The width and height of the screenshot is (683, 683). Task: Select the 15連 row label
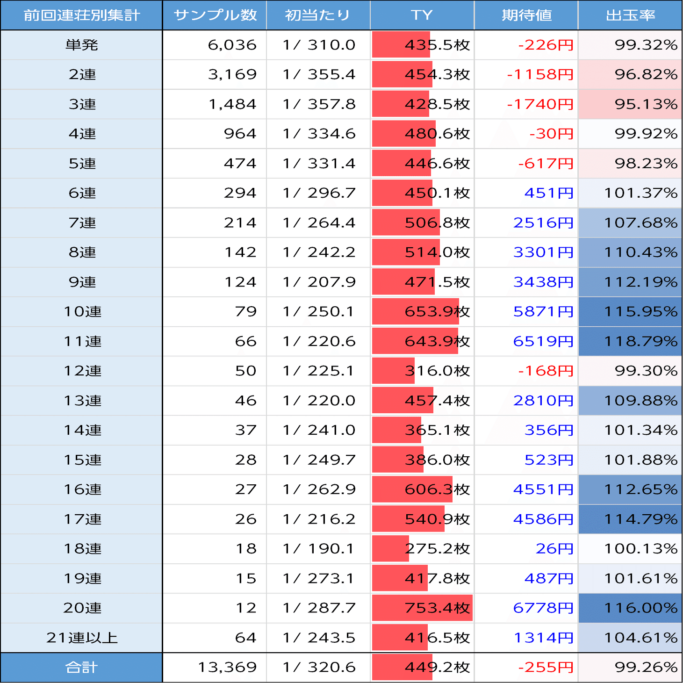point(81,460)
